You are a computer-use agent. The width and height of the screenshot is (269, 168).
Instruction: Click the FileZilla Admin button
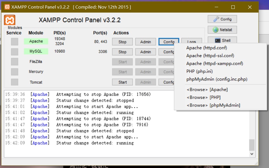pos(145,62)
